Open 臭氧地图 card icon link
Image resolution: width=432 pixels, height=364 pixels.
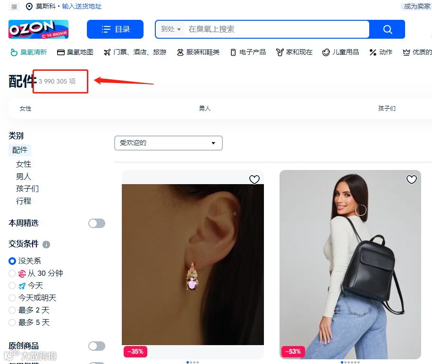pyautogui.click(x=75, y=52)
